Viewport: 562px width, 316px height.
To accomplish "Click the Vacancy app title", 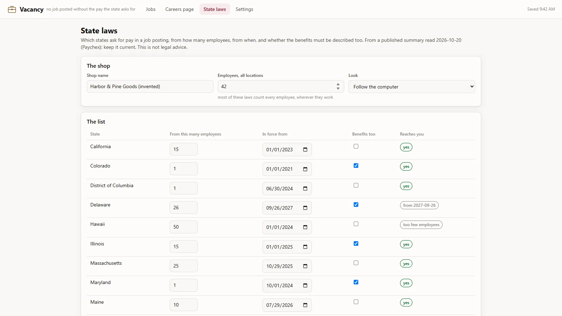I will (x=32, y=9).
